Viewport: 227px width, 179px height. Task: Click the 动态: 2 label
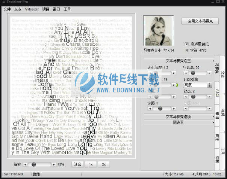point(189,91)
